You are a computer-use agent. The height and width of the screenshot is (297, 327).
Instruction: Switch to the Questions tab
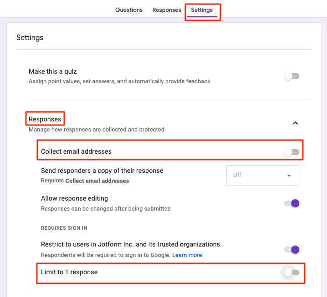(x=128, y=10)
